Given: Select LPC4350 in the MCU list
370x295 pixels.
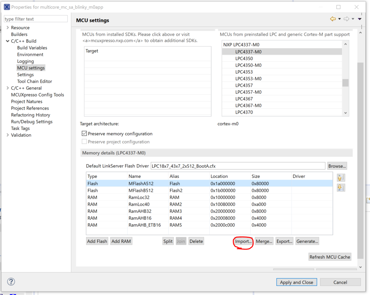Looking at the screenshot, I should click(x=282, y=59).
